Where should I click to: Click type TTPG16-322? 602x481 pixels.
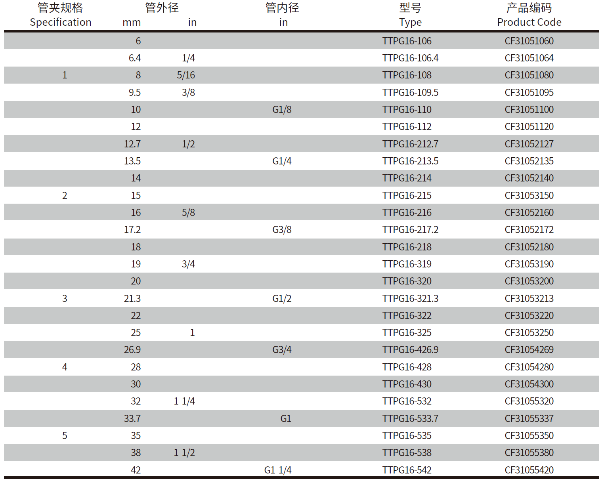coord(407,315)
